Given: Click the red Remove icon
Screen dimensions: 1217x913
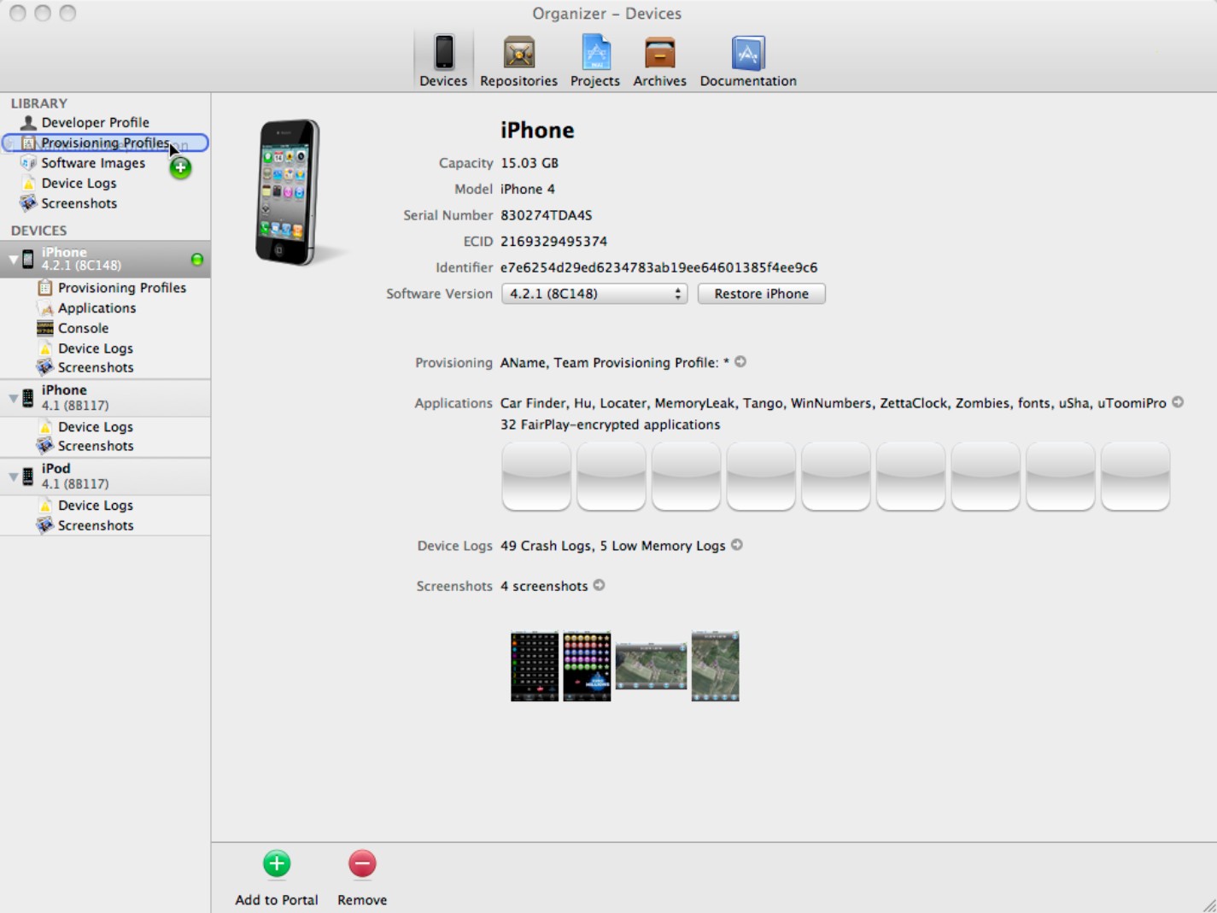Looking at the screenshot, I should [x=362, y=864].
